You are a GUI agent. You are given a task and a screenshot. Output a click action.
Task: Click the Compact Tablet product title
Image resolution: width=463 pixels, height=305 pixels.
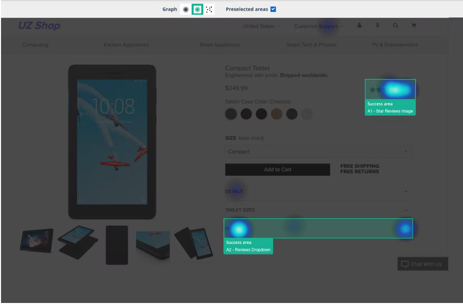(x=248, y=68)
